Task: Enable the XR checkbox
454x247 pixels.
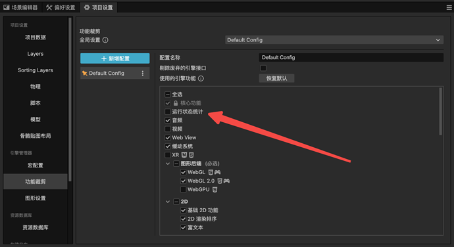Action: click(168, 155)
